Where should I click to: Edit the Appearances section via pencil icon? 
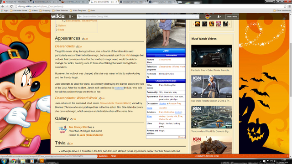click(x=85, y=39)
